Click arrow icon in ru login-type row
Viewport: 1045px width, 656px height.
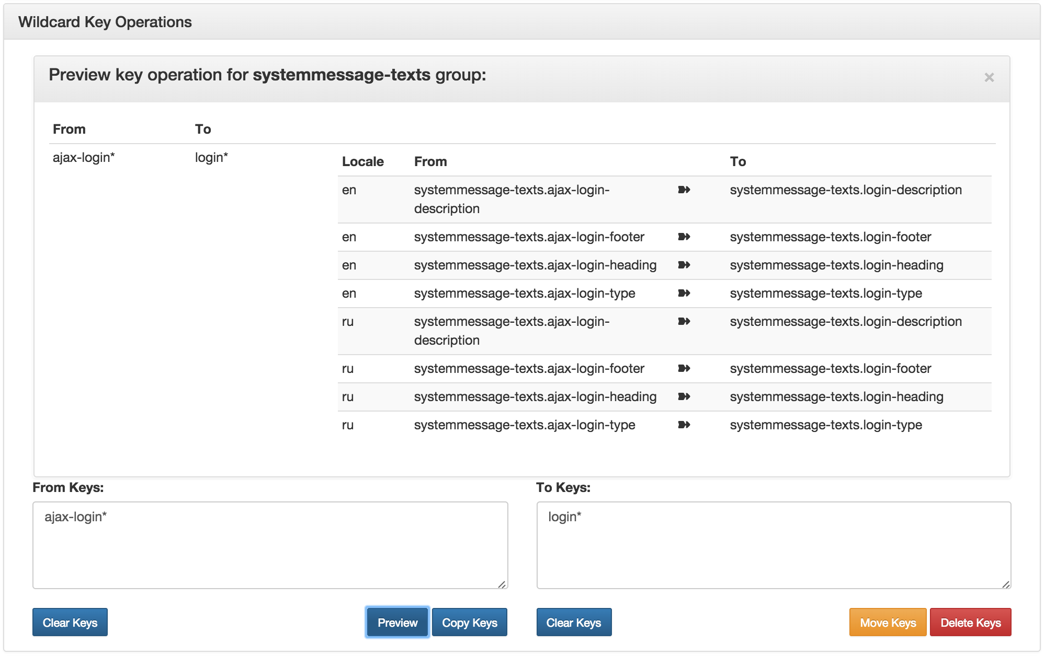point(684,425)
